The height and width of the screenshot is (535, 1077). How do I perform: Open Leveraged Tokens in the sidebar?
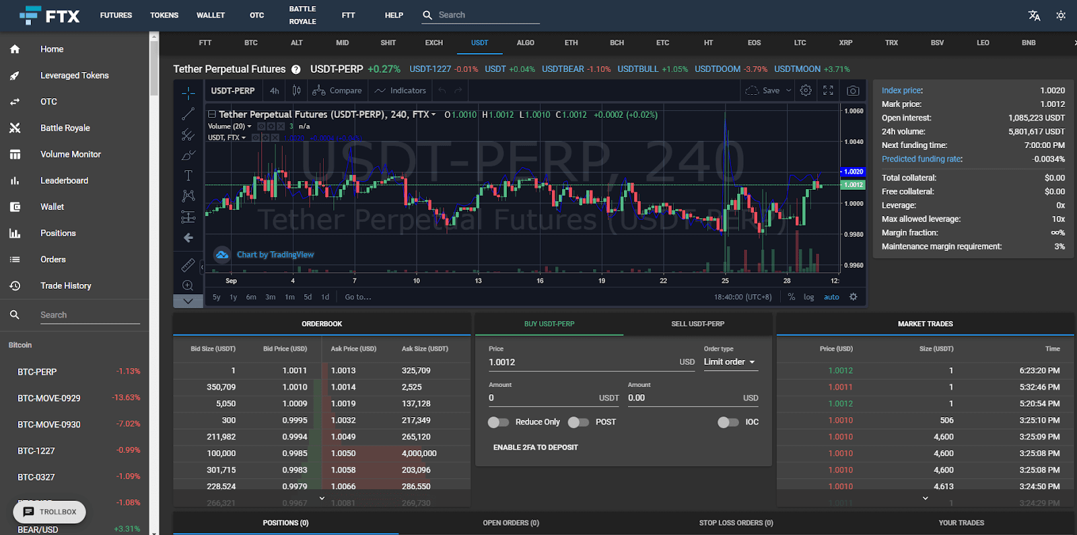[74, 75]
